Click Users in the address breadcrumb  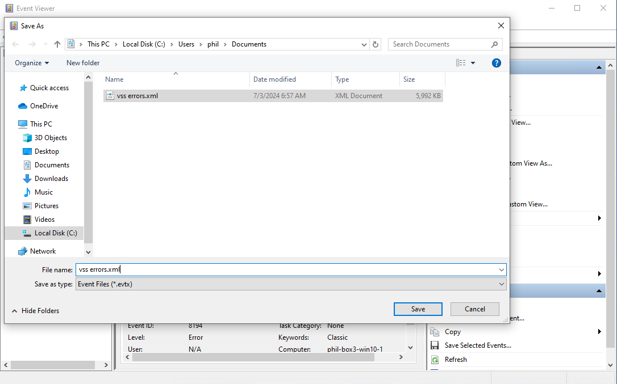[186, 44]
